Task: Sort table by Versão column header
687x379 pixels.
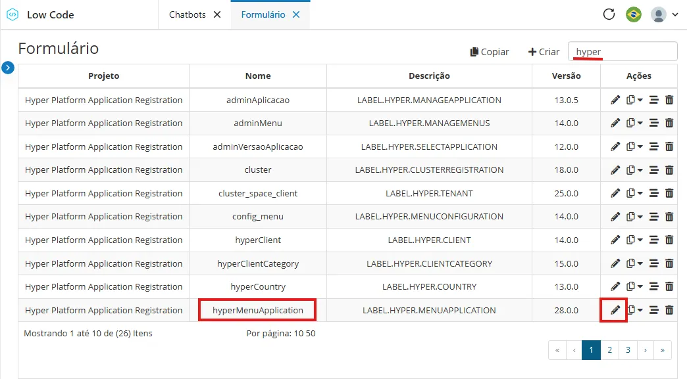Action: point(566,76)
